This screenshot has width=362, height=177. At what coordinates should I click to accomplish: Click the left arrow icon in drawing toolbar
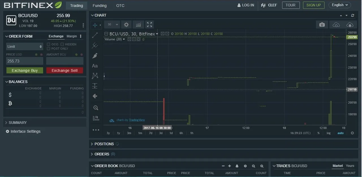(x=95, y=96)
